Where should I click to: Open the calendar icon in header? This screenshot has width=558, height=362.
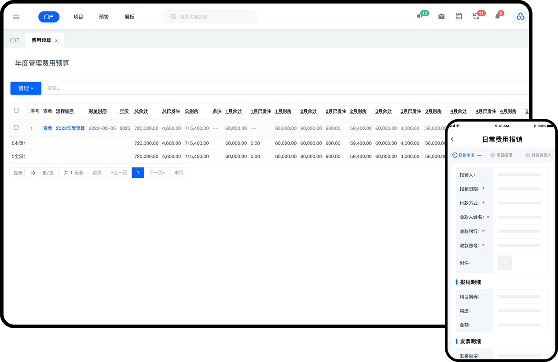pyautogui.click(x=459, y=17)
